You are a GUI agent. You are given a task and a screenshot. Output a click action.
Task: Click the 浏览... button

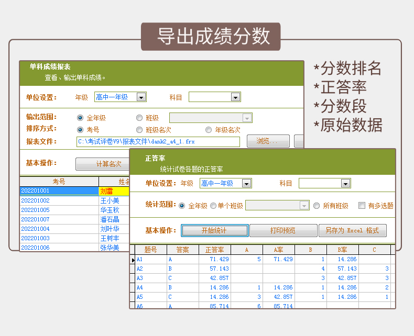click(x=273, y=141)
